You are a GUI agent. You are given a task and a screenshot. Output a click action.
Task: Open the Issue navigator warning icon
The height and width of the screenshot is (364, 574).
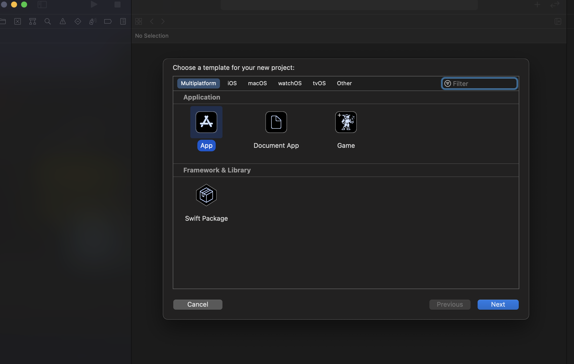coord(63,22)
